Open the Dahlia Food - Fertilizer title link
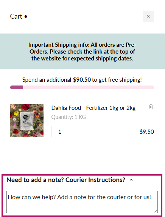 93,108
